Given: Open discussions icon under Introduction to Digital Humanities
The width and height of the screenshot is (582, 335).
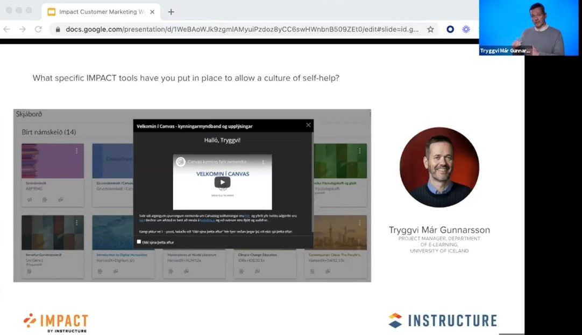Looking at the screenshot, I should pyautogui.click(x=116, y=271).
